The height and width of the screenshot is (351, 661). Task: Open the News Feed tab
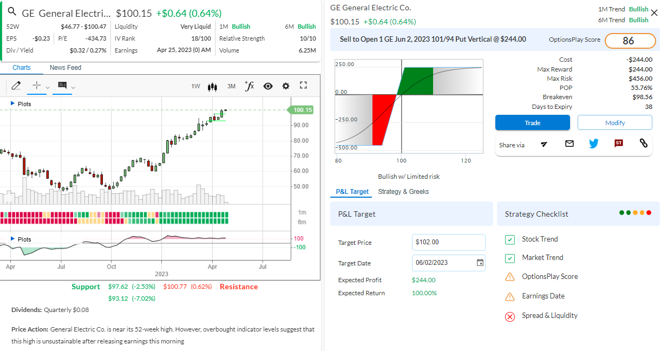66,68
